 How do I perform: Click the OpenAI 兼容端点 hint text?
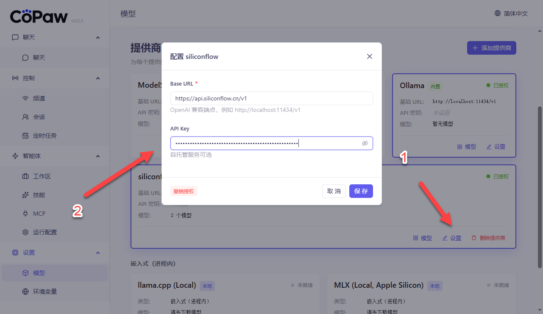[235, 110]
